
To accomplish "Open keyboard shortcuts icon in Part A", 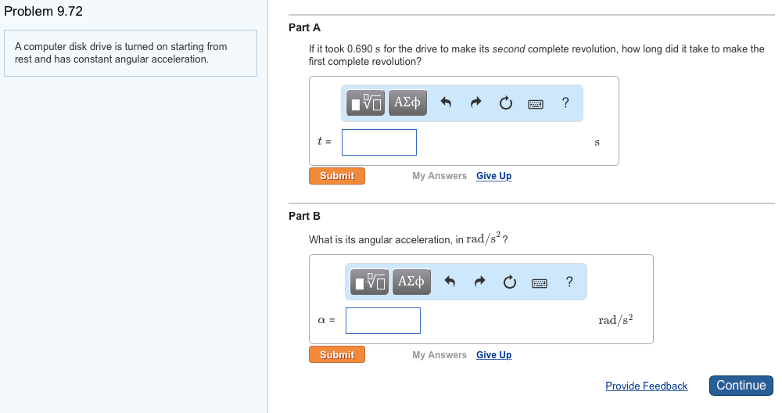I will click(536, 103).
